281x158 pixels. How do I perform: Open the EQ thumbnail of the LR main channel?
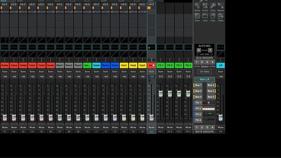click(220, 47)
